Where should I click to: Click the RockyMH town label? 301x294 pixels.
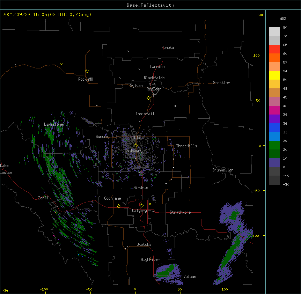pyautogui.click(x=86, y=79)
